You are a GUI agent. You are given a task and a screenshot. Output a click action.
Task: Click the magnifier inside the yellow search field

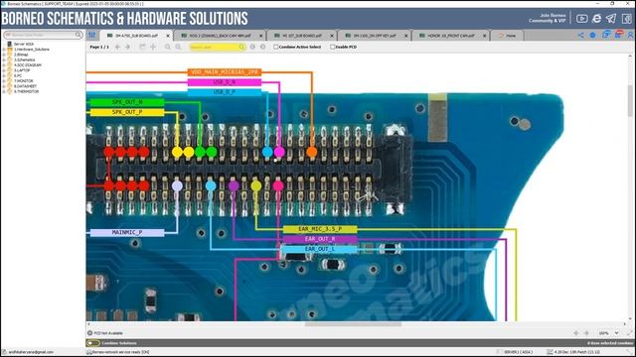click(241, 47)
